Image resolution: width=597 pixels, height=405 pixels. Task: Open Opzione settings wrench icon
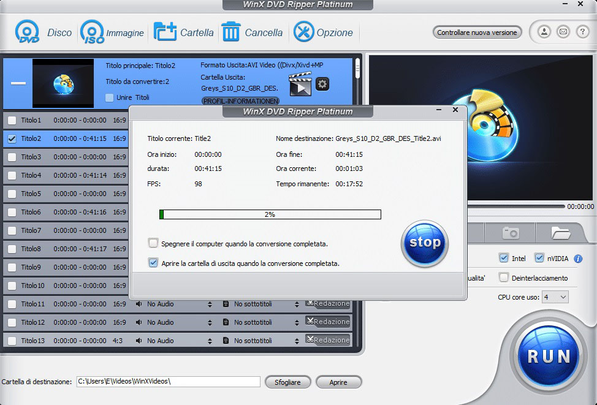tap(303, 32)
